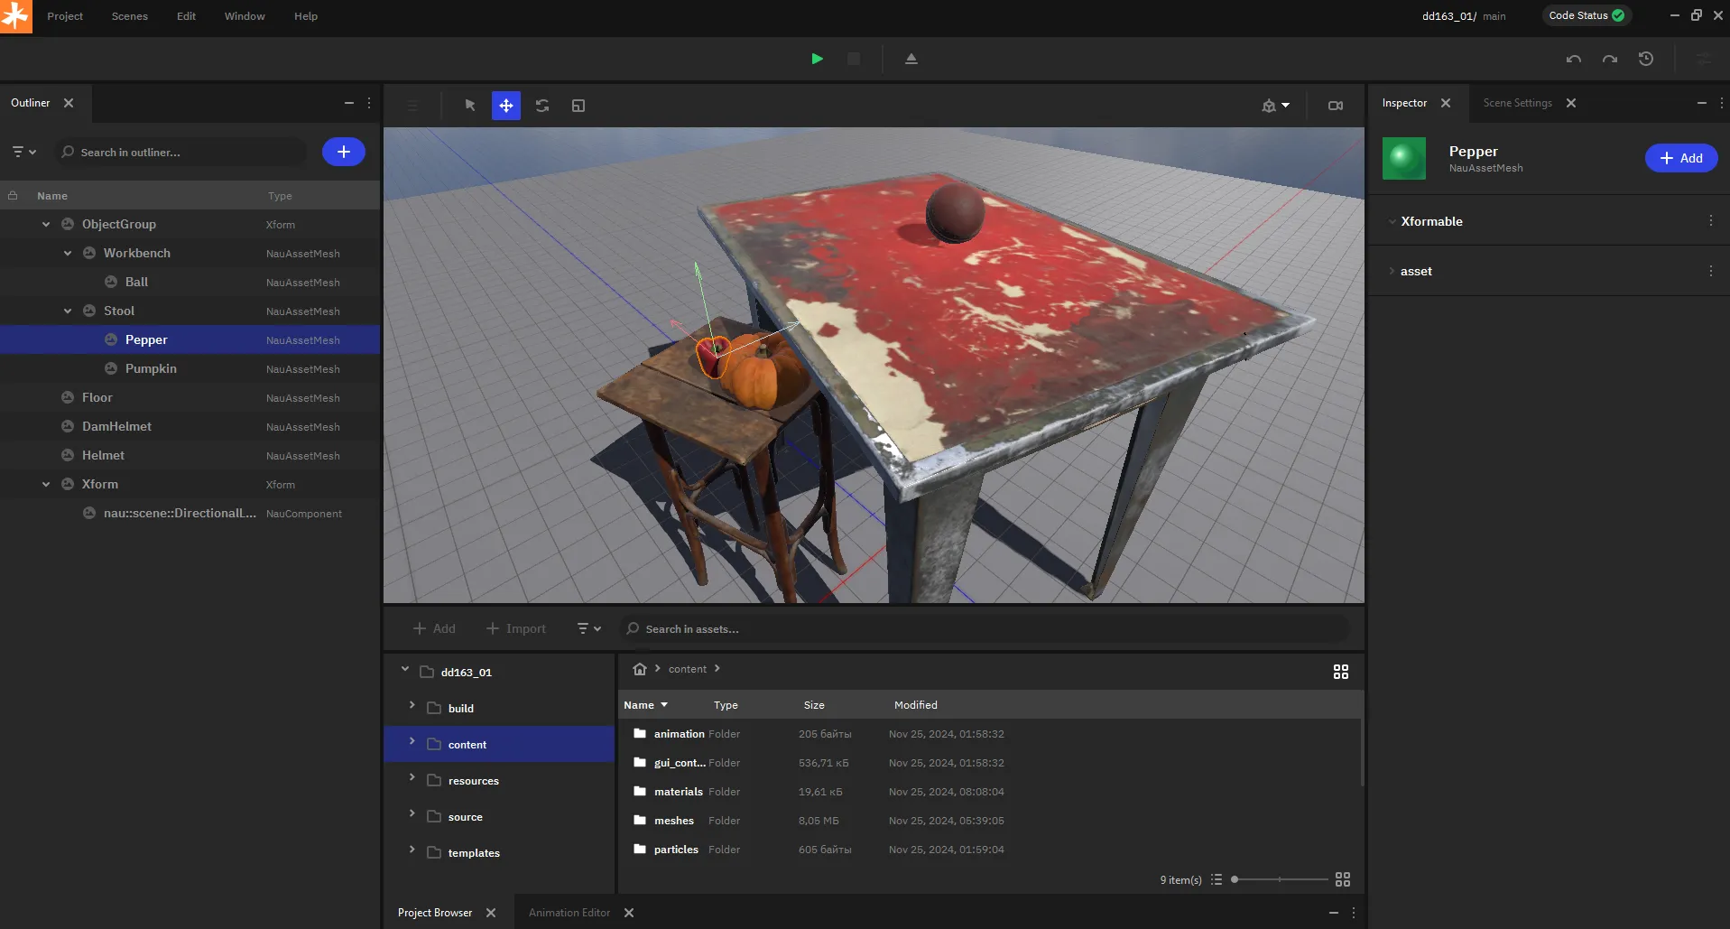Open the Scenes menu
The height and width of the screenshot is (929, 1730).
coord(130,16)
